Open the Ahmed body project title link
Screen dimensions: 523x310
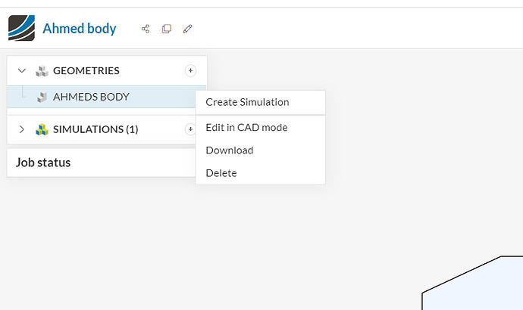coord(80,29)
